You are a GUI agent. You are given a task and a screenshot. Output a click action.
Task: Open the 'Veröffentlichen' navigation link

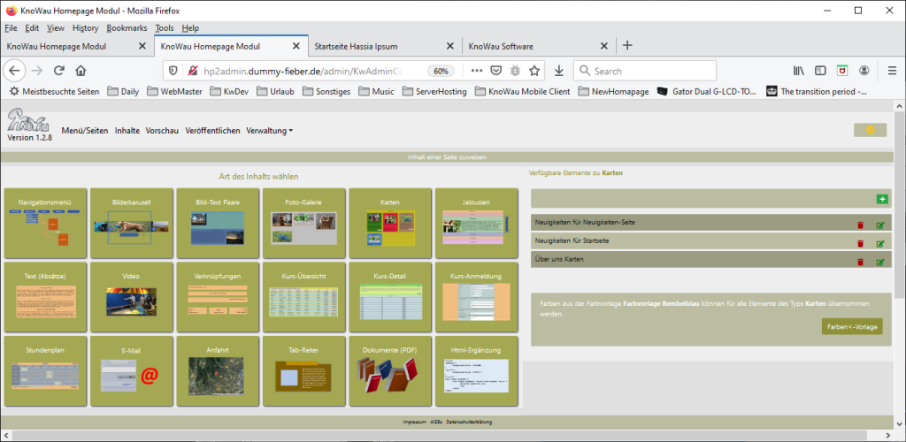click(x=212, y=131)
